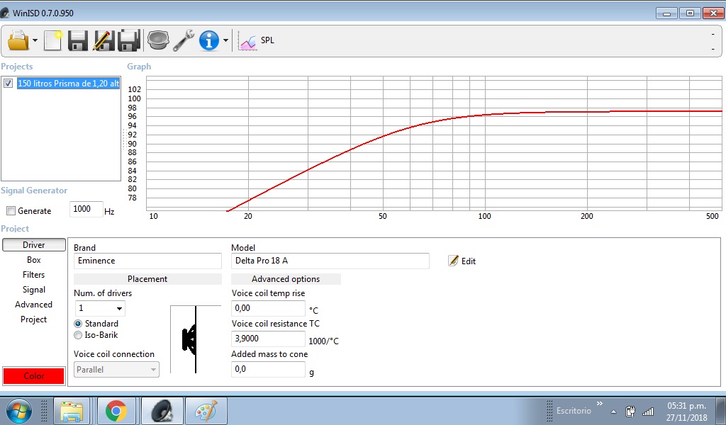Open Windows Explorer from the taskbar

(x=72, y=411)
